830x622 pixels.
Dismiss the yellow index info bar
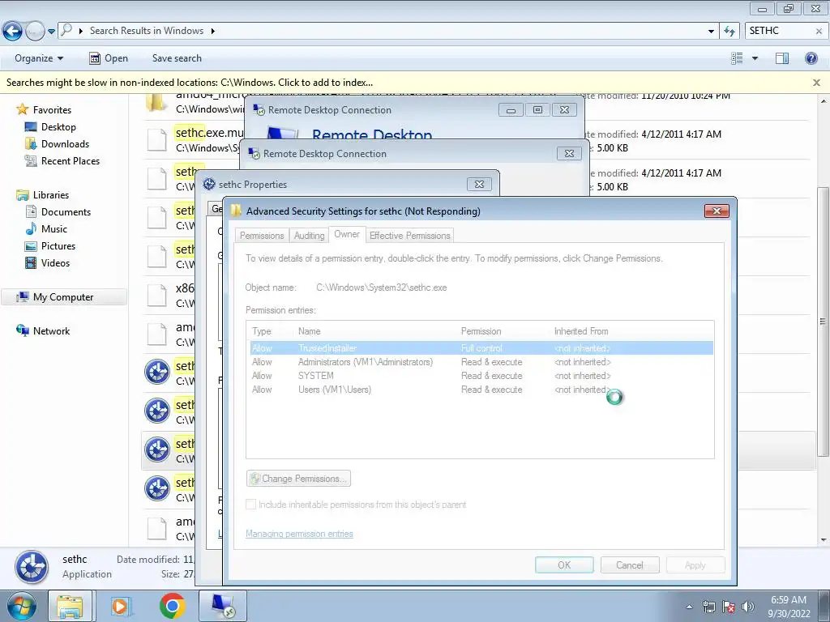816,83
